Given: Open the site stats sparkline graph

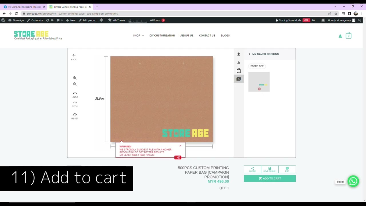Looking at the screenshot, I should [137, 20].
